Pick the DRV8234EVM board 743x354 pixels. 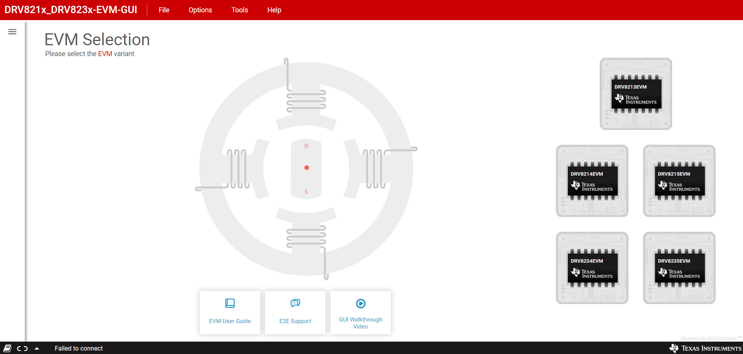click(x=592, y=268)
